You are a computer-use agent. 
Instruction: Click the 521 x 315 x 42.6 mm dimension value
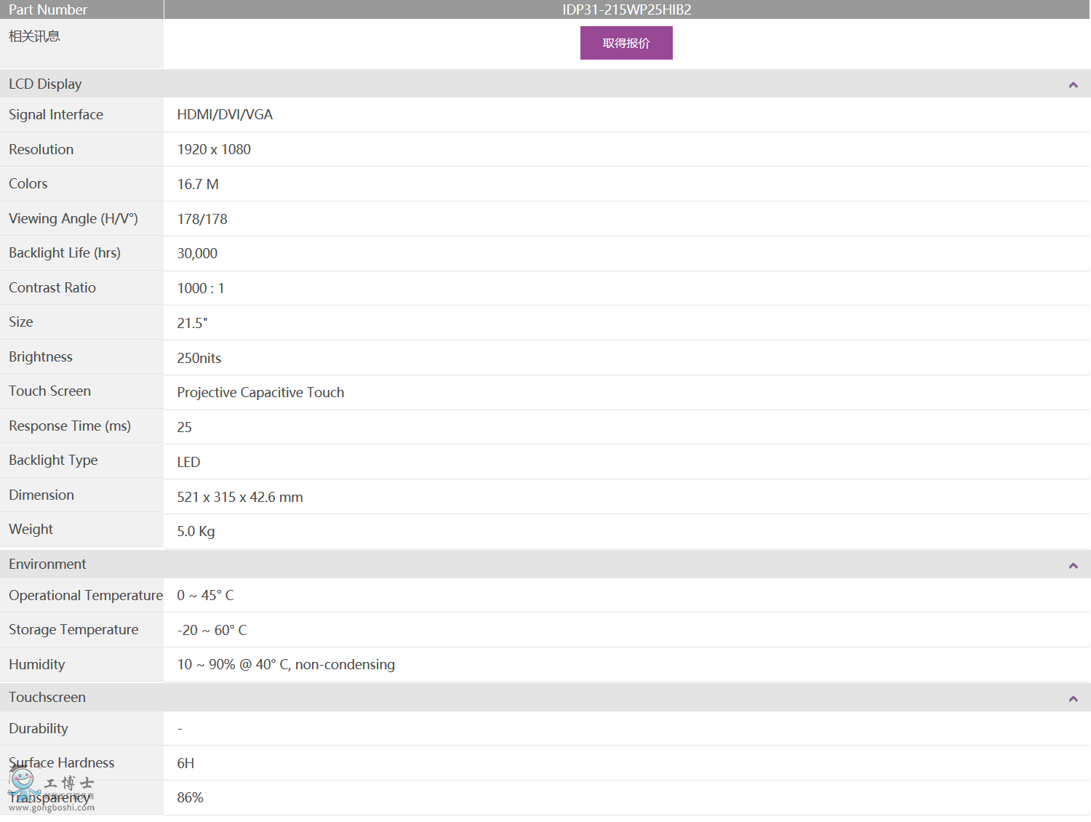240,498
